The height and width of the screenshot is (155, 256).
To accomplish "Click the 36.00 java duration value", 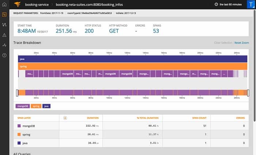I will 93,143.
